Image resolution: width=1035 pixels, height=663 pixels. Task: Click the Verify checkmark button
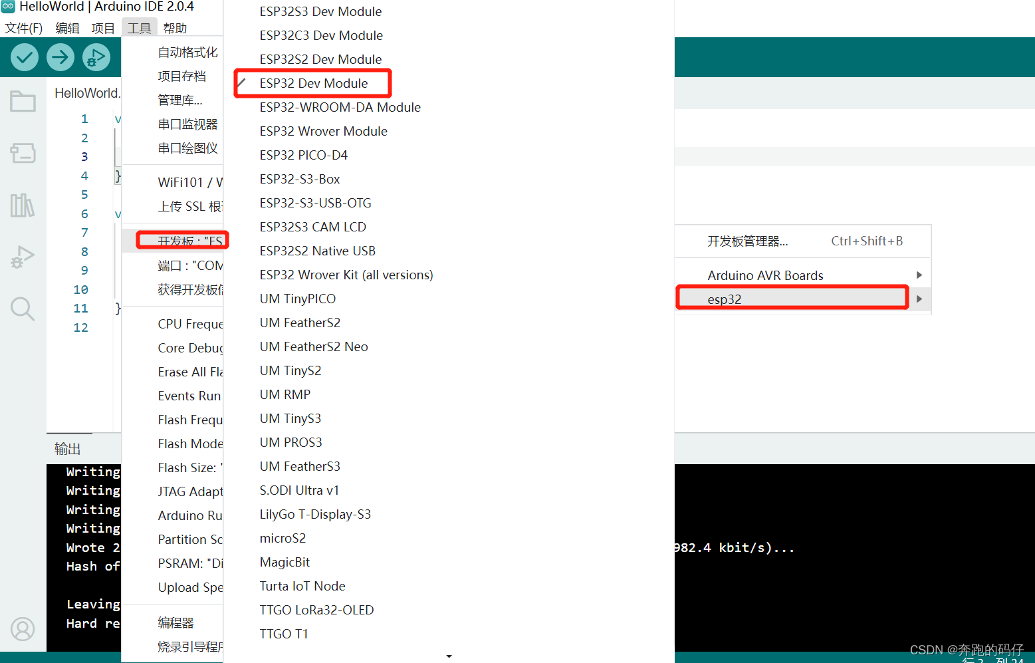pyautogui.click(x=25, y=57)
